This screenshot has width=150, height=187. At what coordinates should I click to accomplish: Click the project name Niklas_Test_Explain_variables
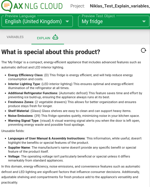click(x=120, y=6)
